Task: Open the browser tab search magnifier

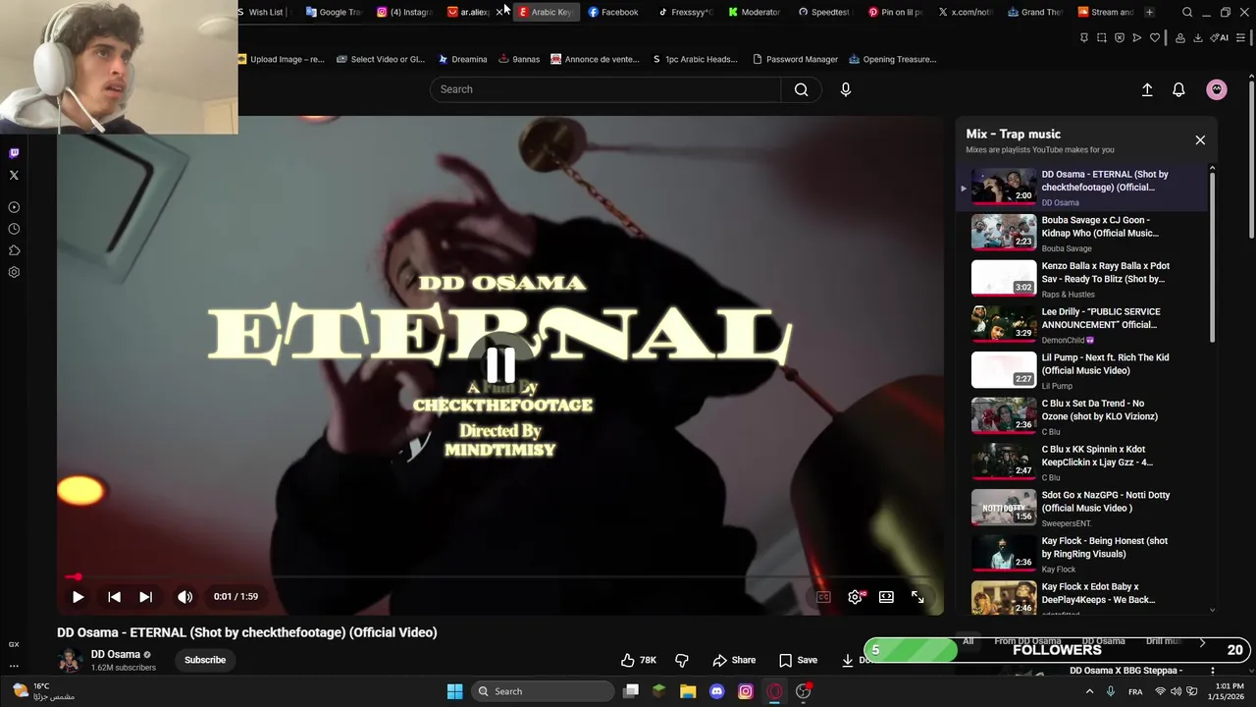Action: (1187, 12)
